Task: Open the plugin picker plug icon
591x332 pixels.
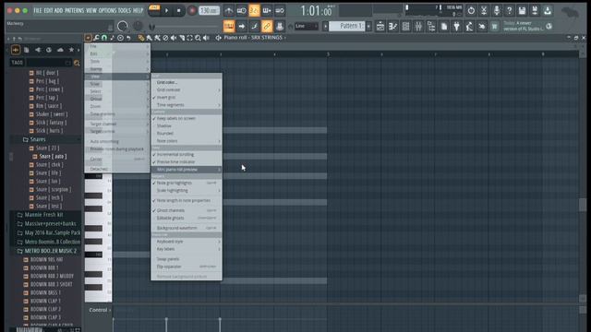Action: click(x=457, y=26)
